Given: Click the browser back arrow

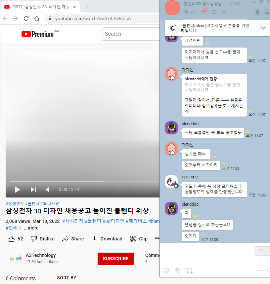Looking at the screenshot, I should pyautogui.click(x=5, y=18).
